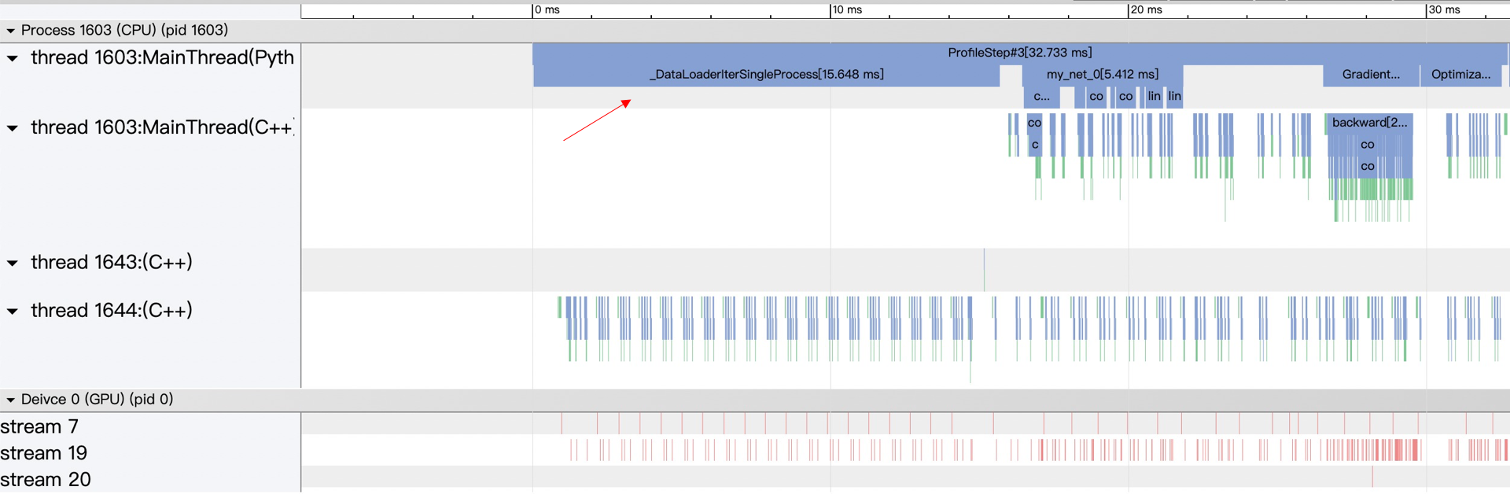Select the my_net_0 event slice
This screenshot has width=1510, height=494.
(1102, 75)
